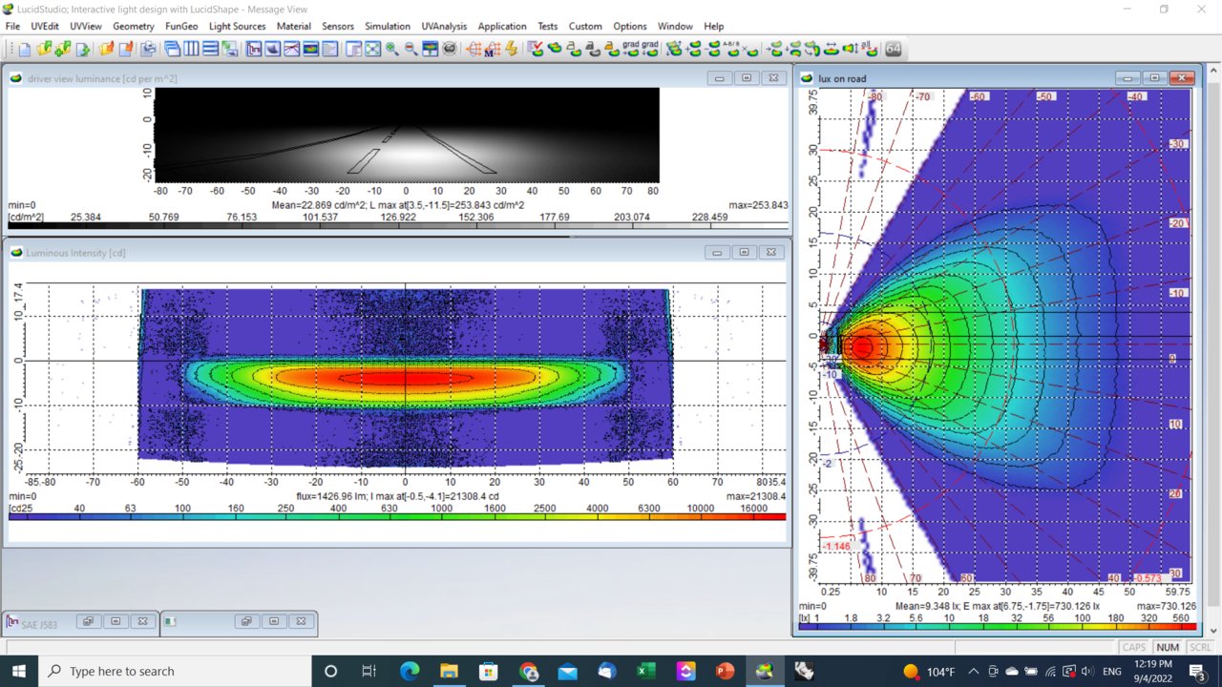Viewport: 1222px width, 687px height.
Task: Click the A-B/B sensor comparison icon
Action: tap(733, 49)
